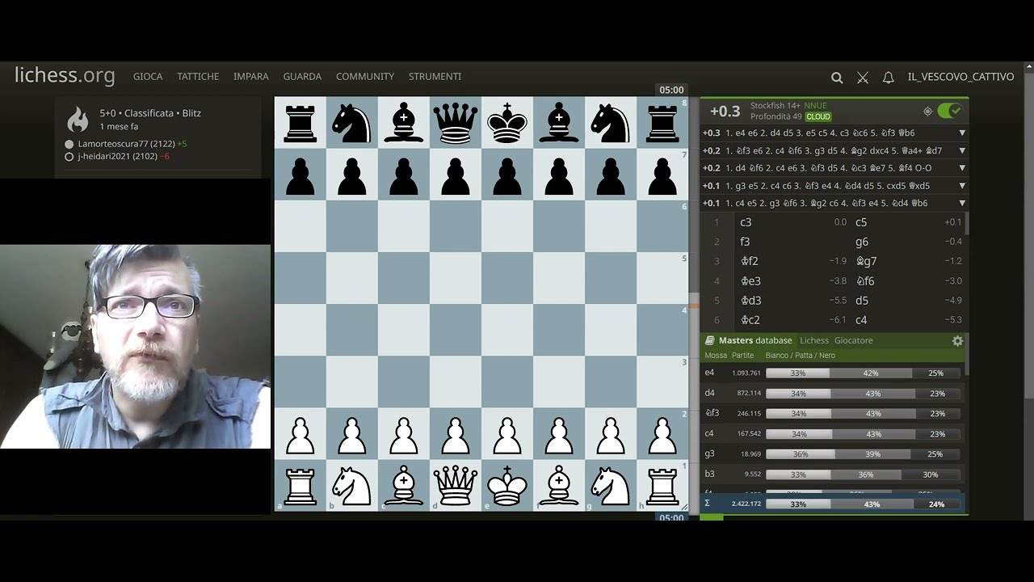The width and height of the screenshot is (1034, 582).
Task: Click the blitz flame icon
Action: tap(78, 120)
